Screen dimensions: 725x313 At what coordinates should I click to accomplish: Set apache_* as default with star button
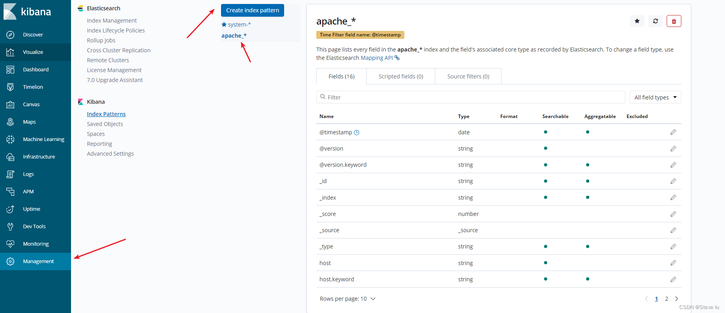point(637,21)
